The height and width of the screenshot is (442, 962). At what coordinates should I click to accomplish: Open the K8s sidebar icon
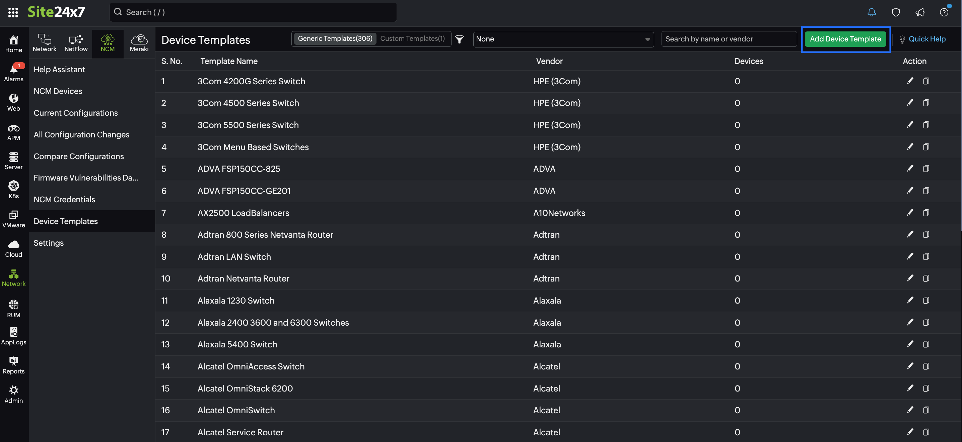coord(14,189)
